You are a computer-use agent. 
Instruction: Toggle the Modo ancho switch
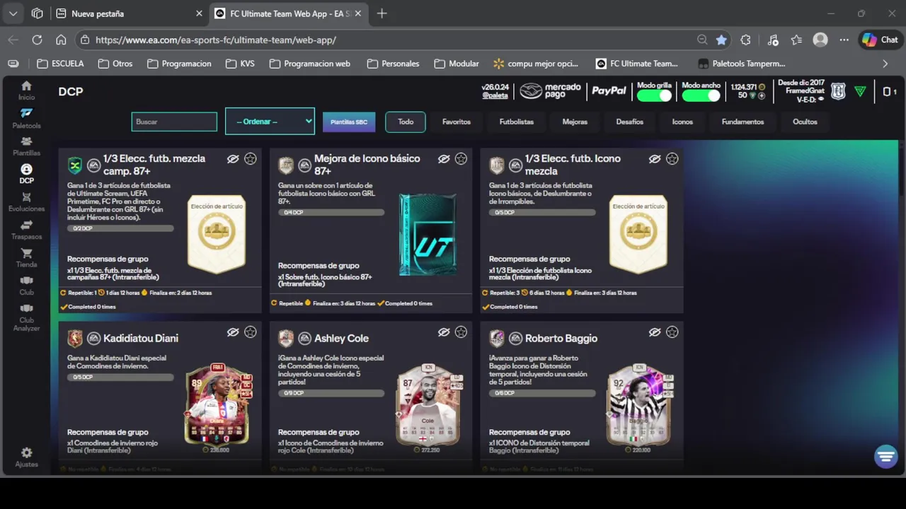(701, 95)
